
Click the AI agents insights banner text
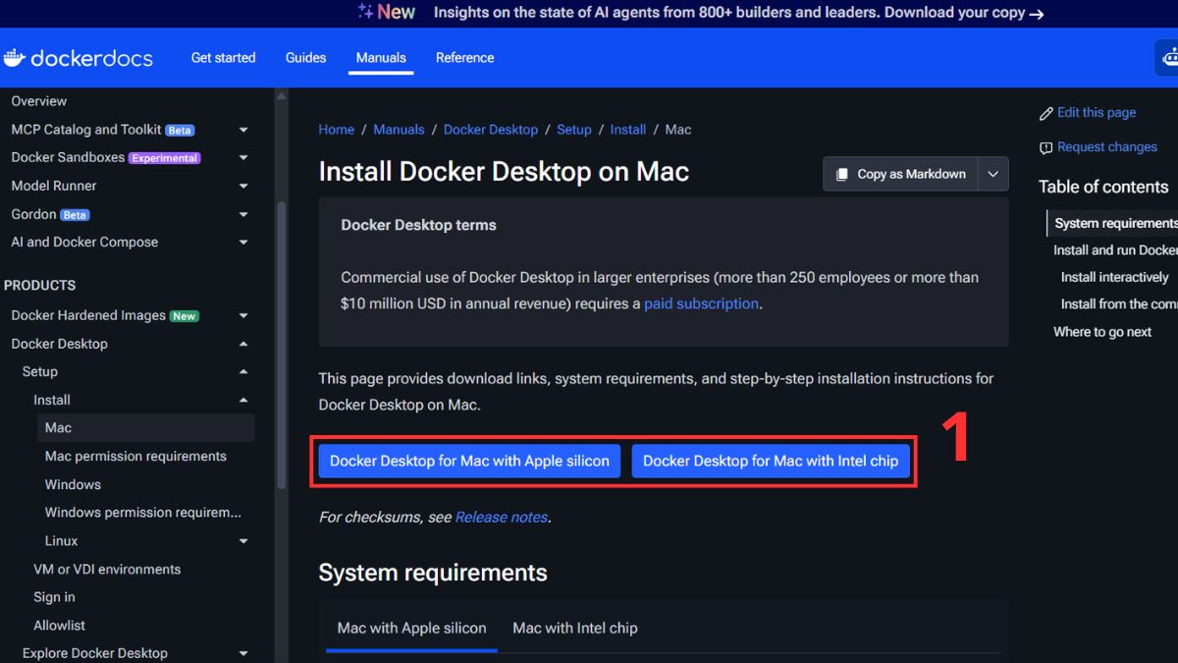pos(729,13)
